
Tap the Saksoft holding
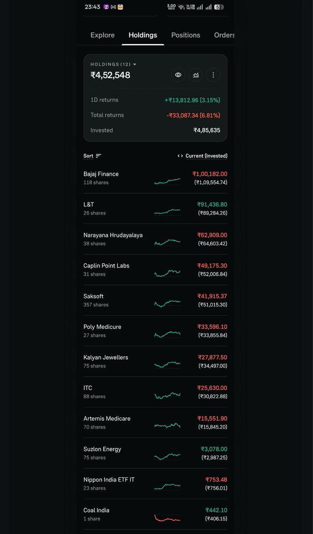[155, 300]
